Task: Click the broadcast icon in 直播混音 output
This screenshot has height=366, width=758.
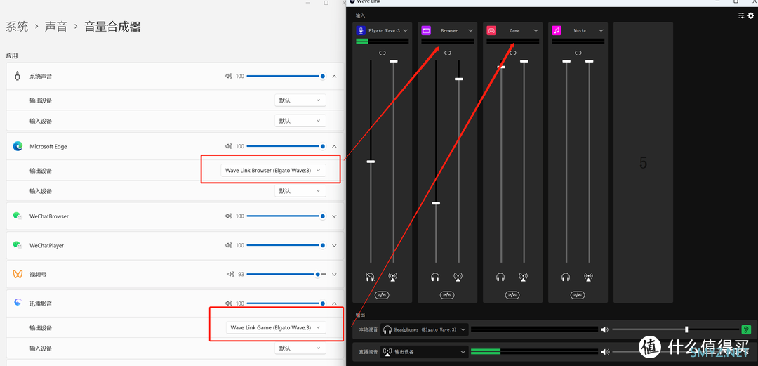Action: coord(387,351)
